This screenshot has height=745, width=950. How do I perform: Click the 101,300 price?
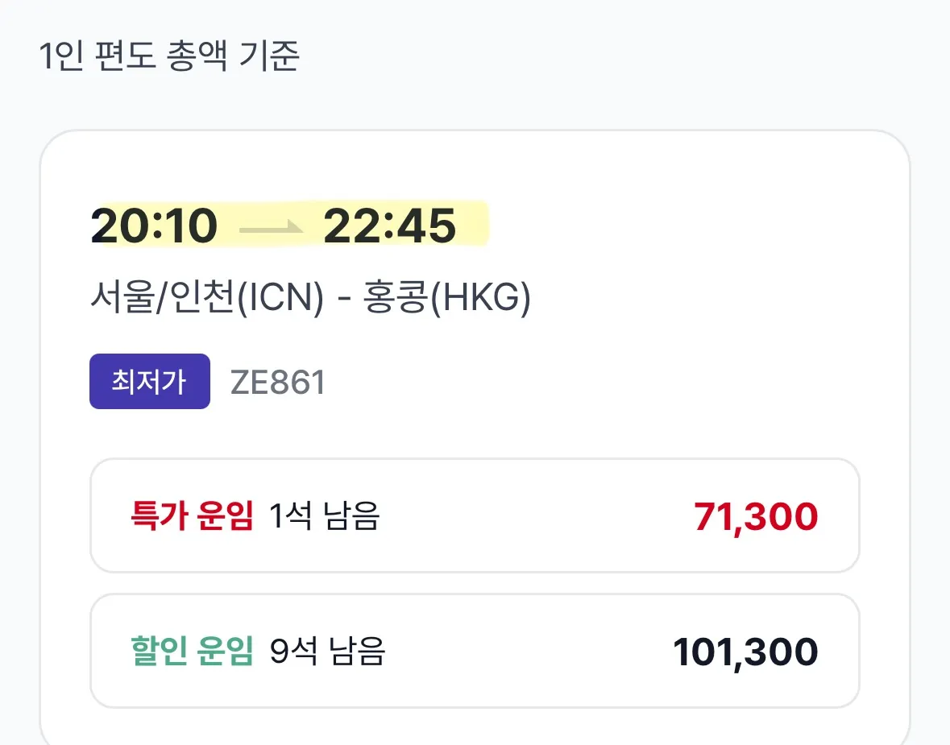[x=745, y=651]
